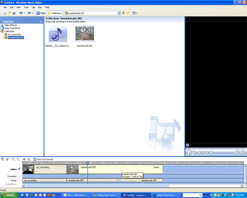Step to the next frame

[207, 153]
